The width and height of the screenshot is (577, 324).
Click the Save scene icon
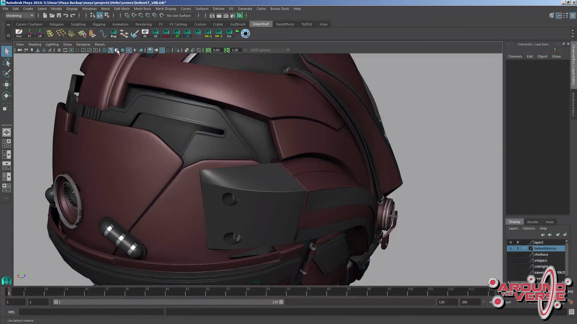pyautogui.click(x=59, y=16)
